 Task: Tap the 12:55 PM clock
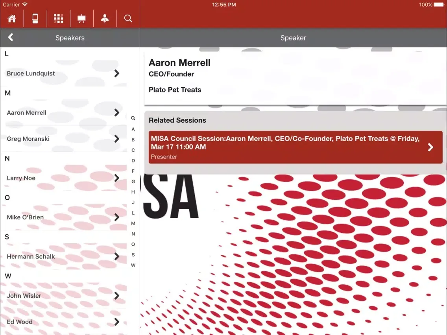224,5
